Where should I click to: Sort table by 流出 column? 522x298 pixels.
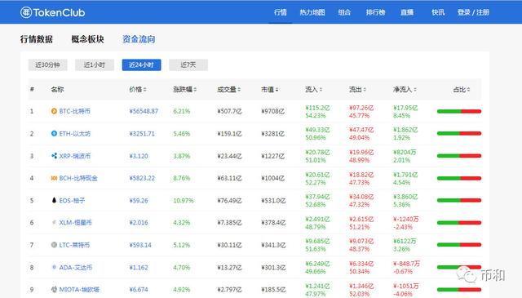click(357, 89)
